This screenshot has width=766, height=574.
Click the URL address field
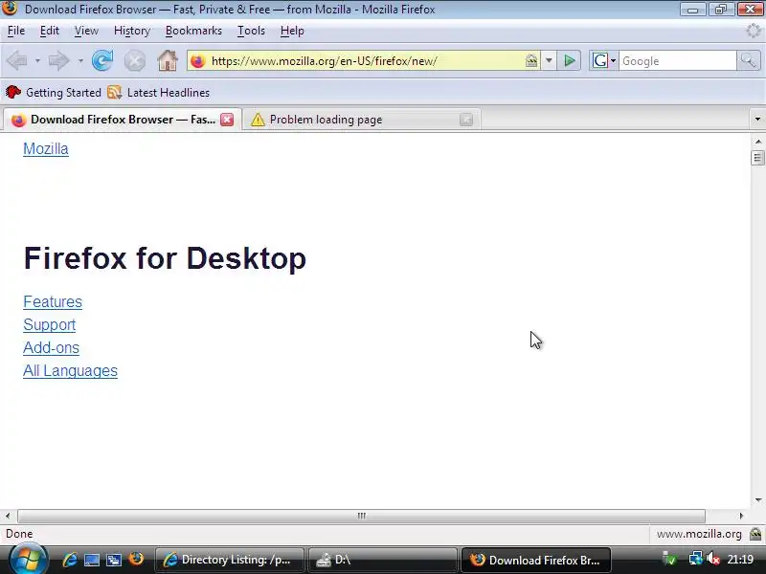point(364,61)
